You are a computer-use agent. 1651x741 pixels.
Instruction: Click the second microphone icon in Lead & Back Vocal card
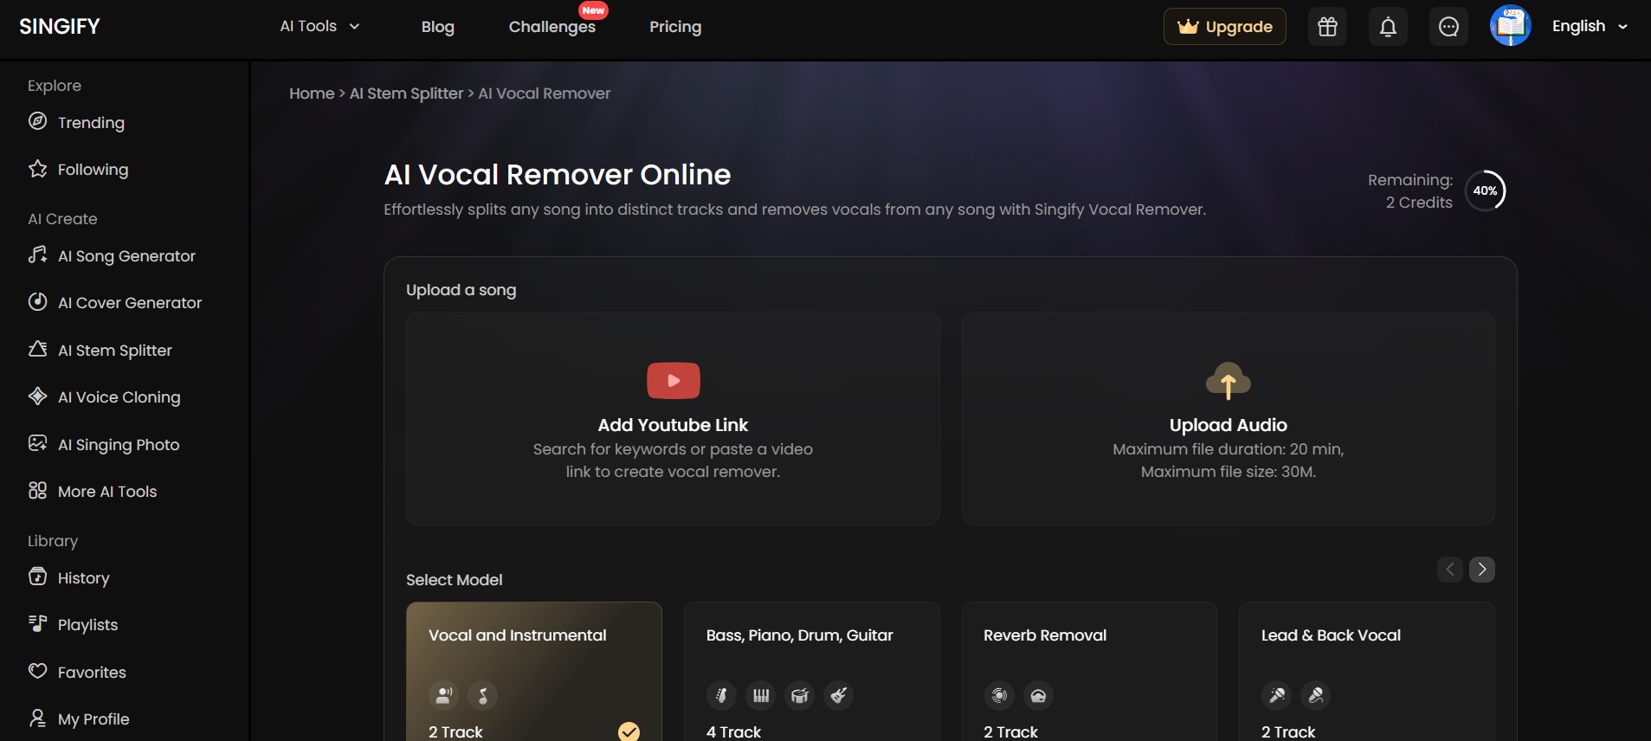click(1316, 695)
